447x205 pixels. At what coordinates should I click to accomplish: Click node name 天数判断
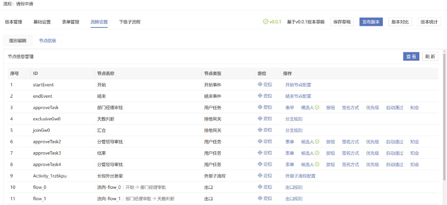106,119
